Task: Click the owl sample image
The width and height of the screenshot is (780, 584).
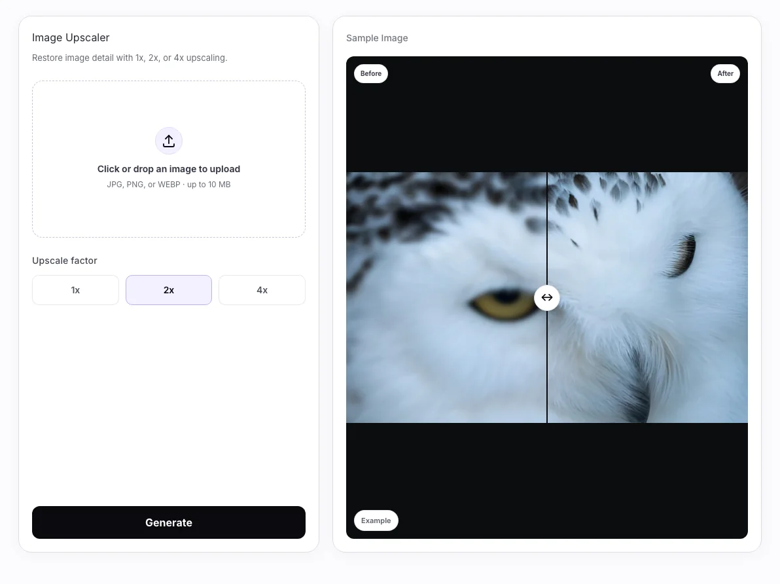Action: click(x=546, y=297)
